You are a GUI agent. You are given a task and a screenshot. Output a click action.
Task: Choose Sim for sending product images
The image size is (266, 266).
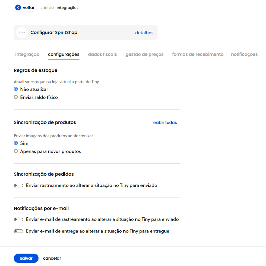[16, 143]
